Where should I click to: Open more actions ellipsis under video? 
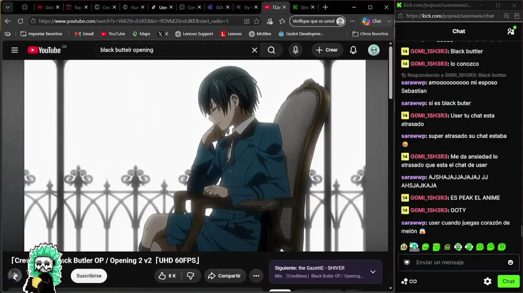[x=256, y=276]
